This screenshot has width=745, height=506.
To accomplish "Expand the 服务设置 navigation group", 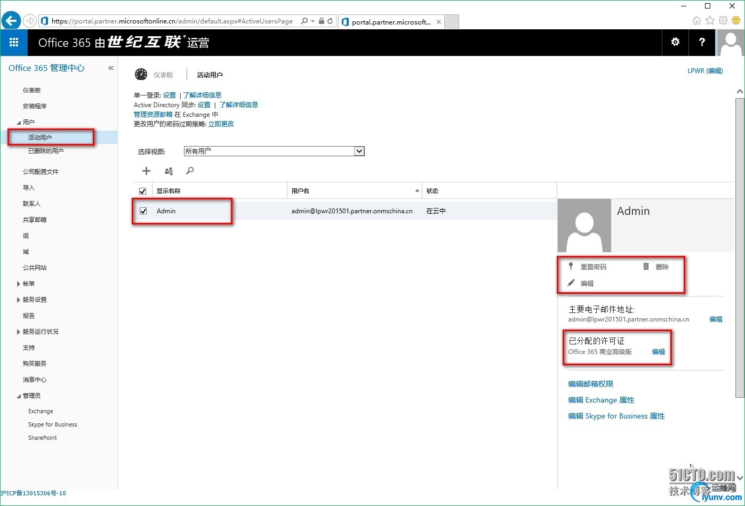I will point(19,300).
